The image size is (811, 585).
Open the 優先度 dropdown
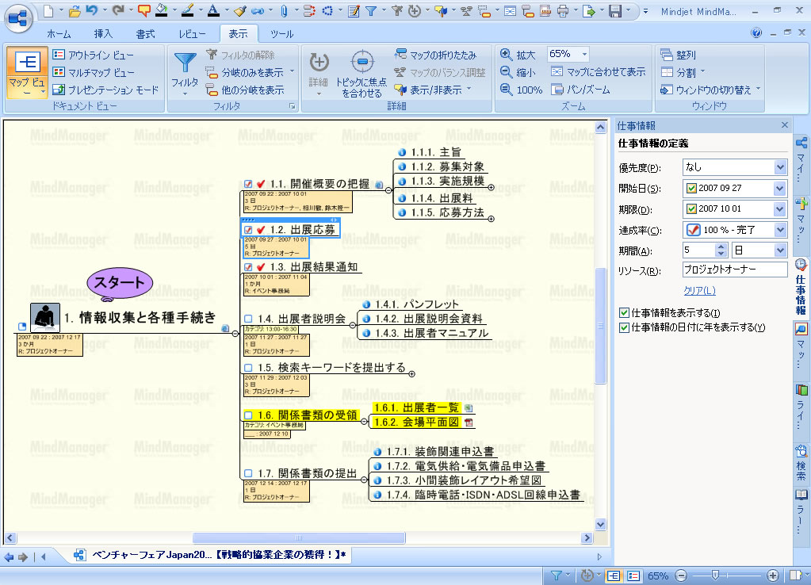tap(779, 167)
